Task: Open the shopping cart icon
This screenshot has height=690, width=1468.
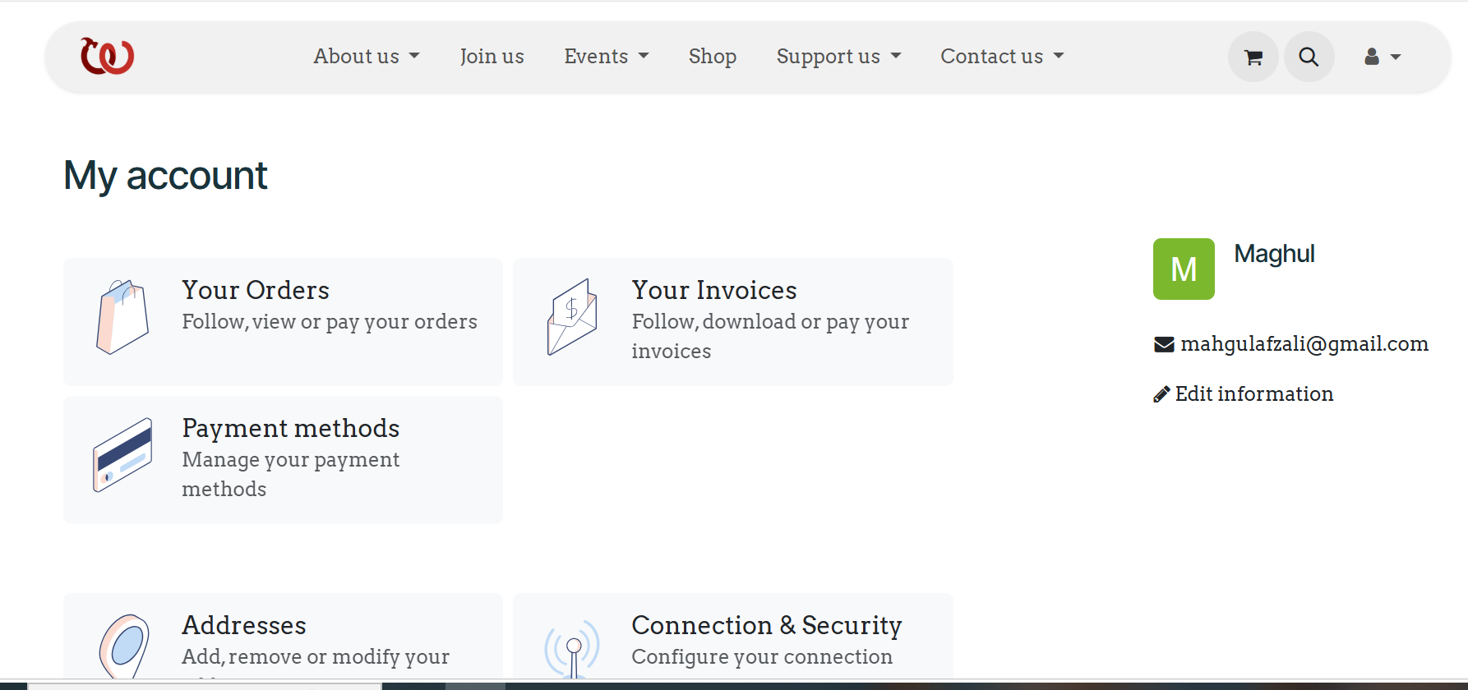Action: point(1253,57)
